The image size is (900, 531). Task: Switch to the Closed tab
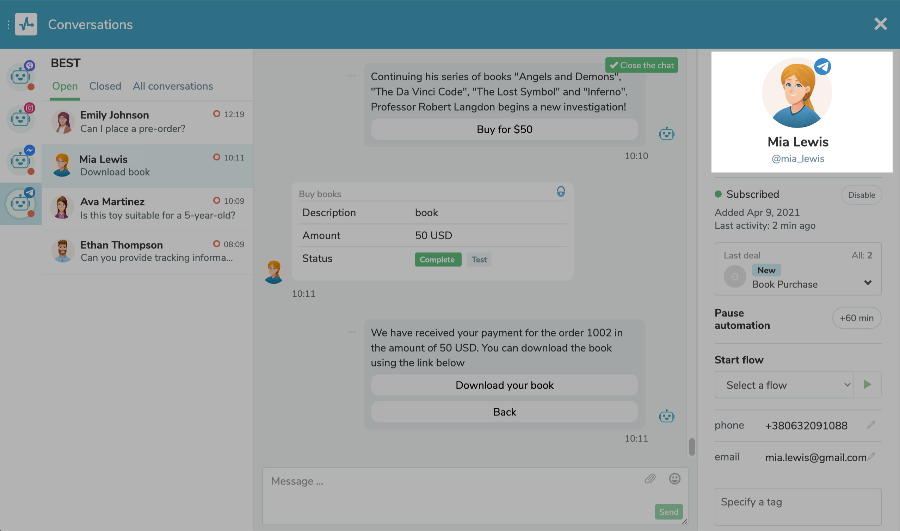coord(105,86)
